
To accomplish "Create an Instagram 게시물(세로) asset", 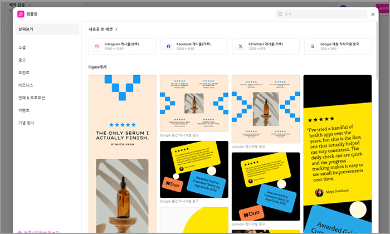I will coord(122,46).
